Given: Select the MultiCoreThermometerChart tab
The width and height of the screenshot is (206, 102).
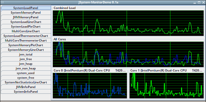Looking at the screenshot, I should [x=26, y=41].
